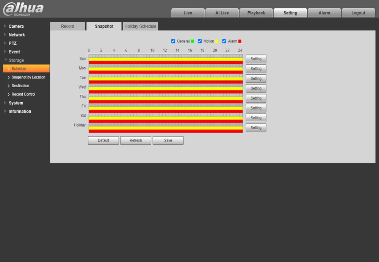Screen dimensions: 379x262
Task: Click Friday's red alarm timeline bar
Action: point(166,111)
